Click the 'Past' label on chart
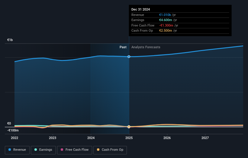This screenshot has height=158, width=248. 123,47
